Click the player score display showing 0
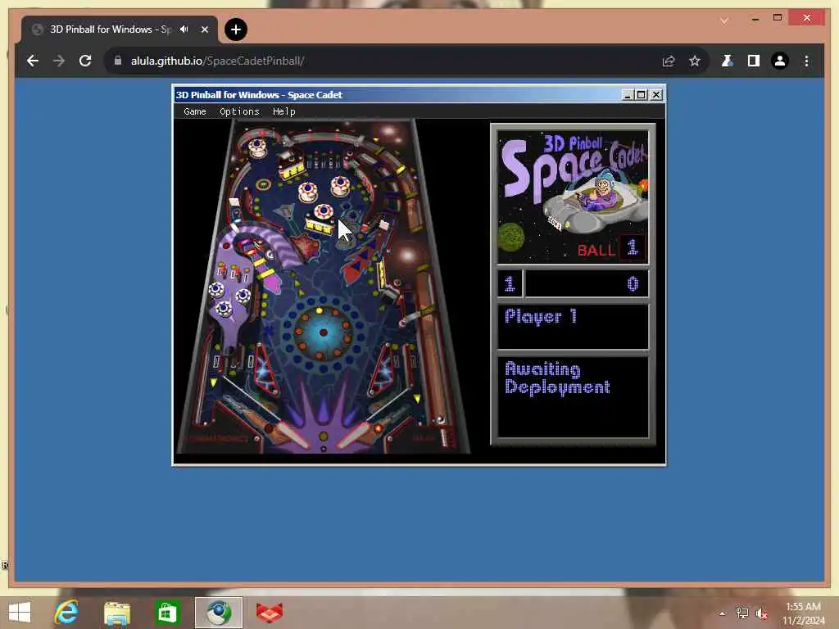Image resolution: width=839 pixels, height=629 pixels. pyautogui.click(x=587, y=283)
